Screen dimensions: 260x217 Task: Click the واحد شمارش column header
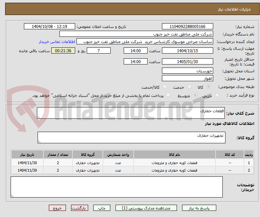tap(118, 155)
